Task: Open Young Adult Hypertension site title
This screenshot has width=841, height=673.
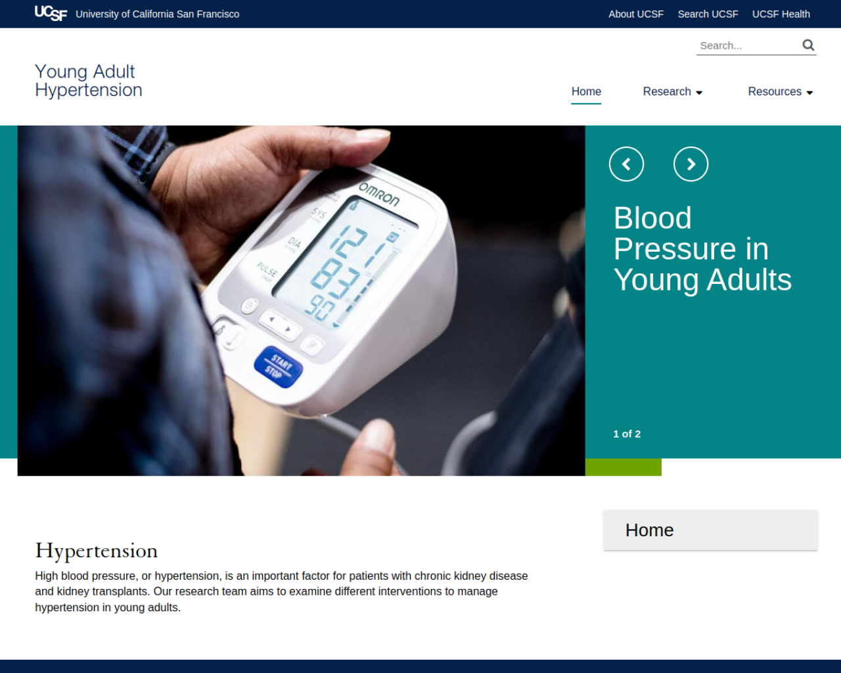Action: coord(89,81)
